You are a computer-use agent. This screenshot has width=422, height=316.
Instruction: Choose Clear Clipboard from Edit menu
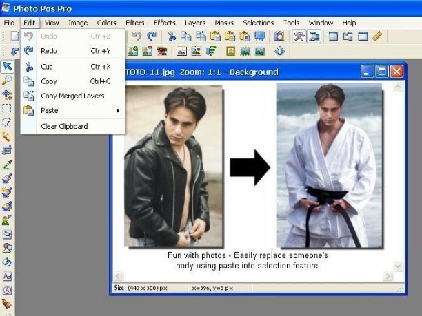click(72, 126)
